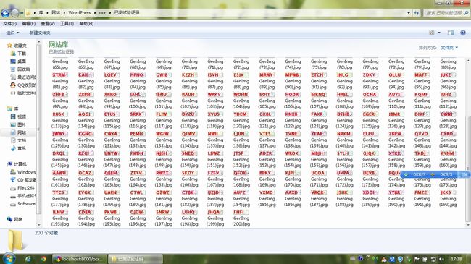Click the Forward navigation arrow button

point(15,13)
